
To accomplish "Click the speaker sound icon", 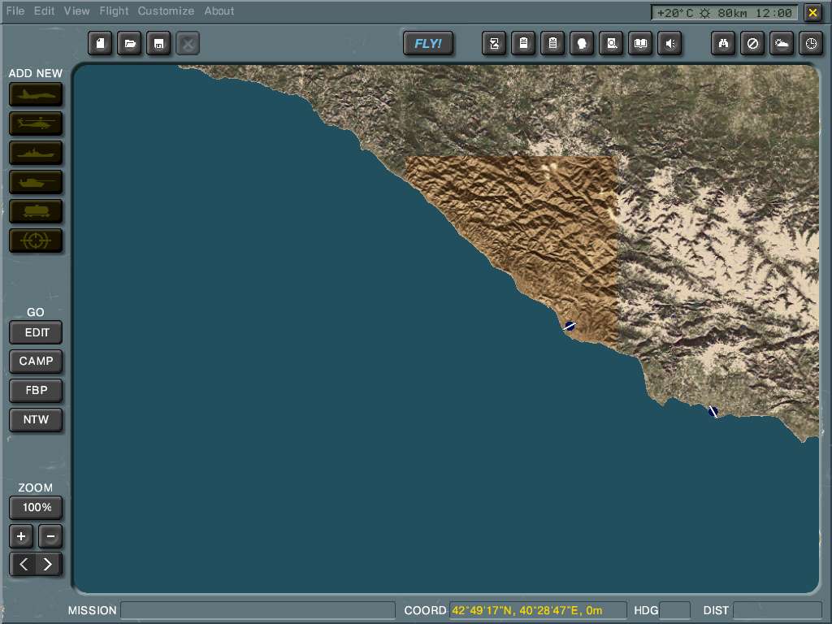I will point(669,44).
